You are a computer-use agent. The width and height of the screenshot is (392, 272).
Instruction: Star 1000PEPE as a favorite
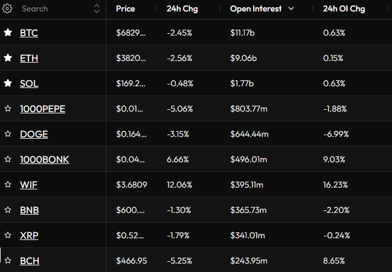[8, 109]
